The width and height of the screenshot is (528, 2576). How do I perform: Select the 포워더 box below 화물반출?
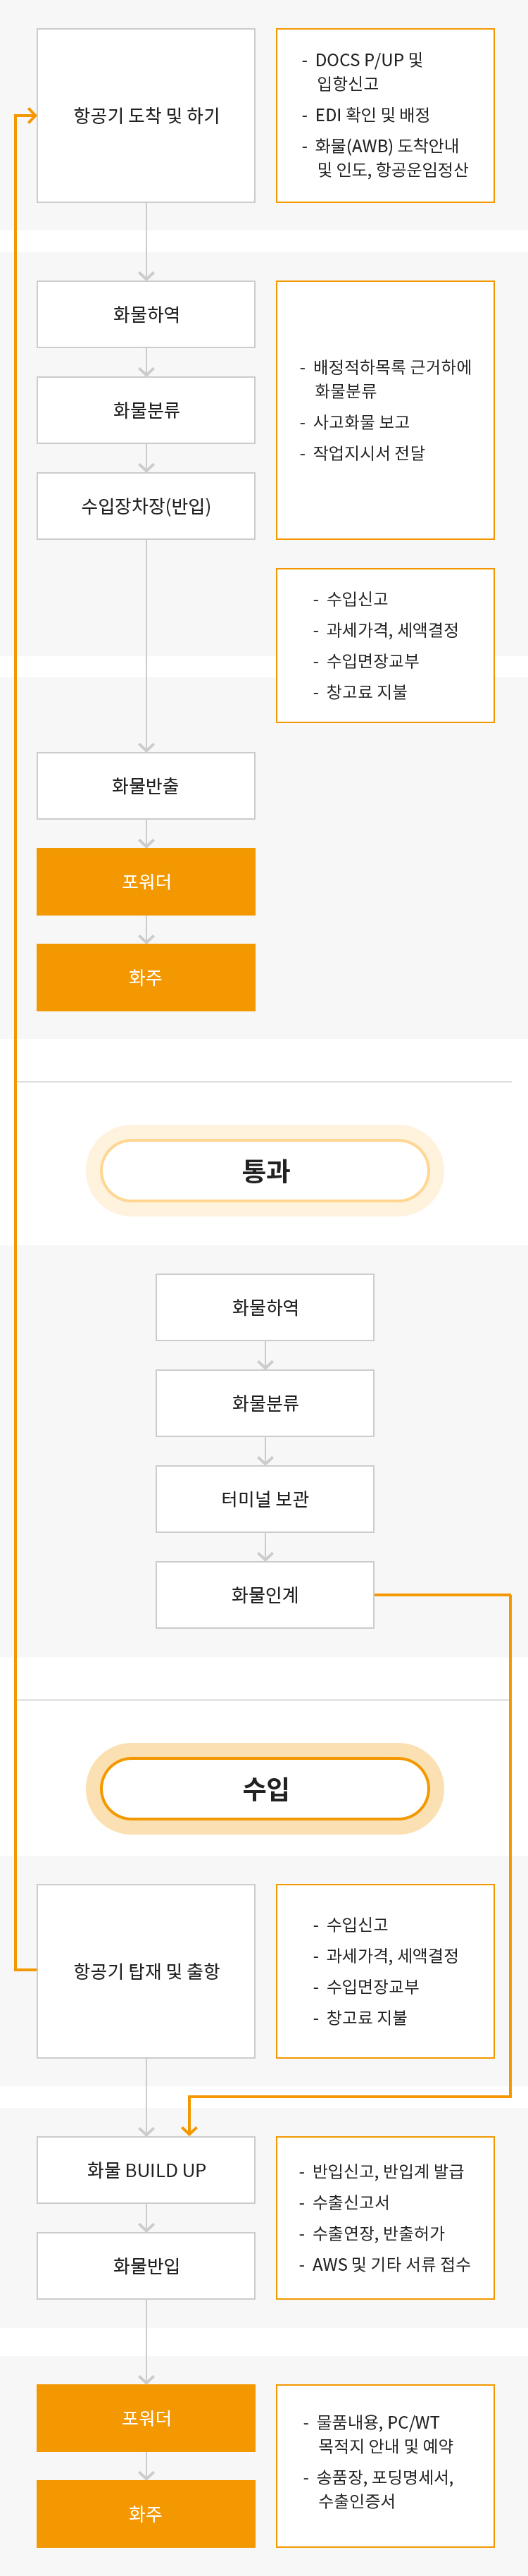coord(146,882)
